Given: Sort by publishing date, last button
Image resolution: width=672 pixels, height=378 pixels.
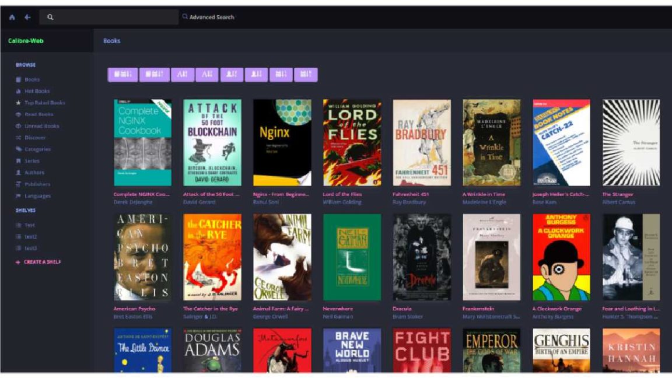Looking at the screenshot, I should [306, 75].
